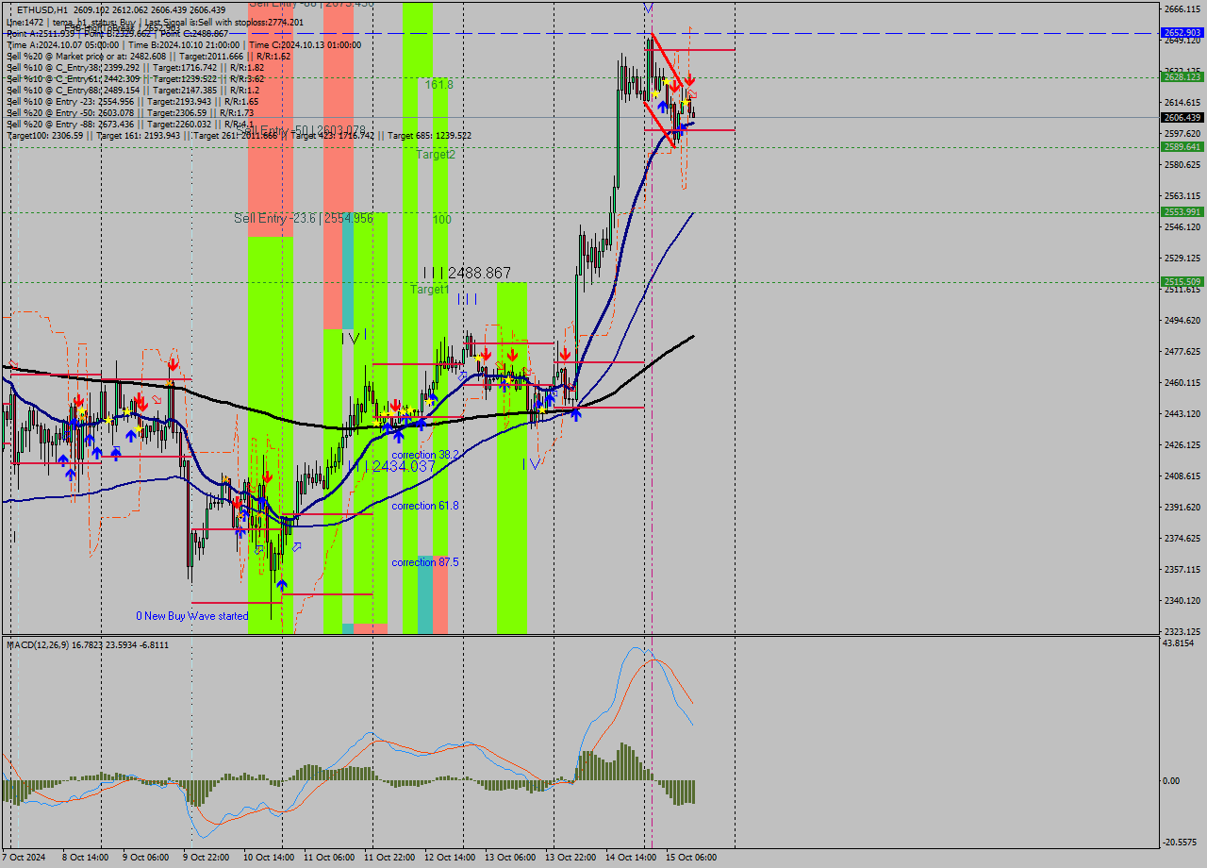This screenshot has width=1207, height=868.
Task: Click 2340.120 on the price scale
Action: 1182,600
